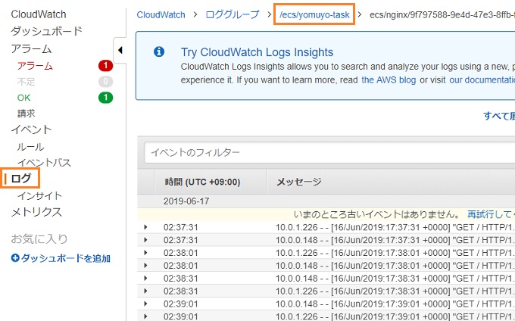Select インサイト under logs
Screen dimensions: 515x321
click(x=39, y=195)
